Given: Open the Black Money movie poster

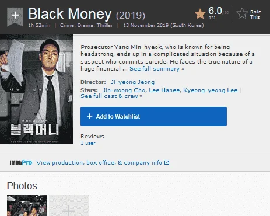Looking at the screenshot, I should click(36, 89).
